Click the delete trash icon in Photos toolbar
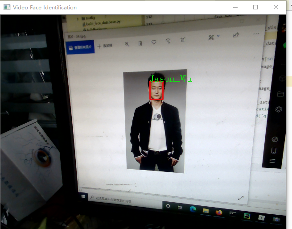Screen dimensions: 292x229 (140, 43)
